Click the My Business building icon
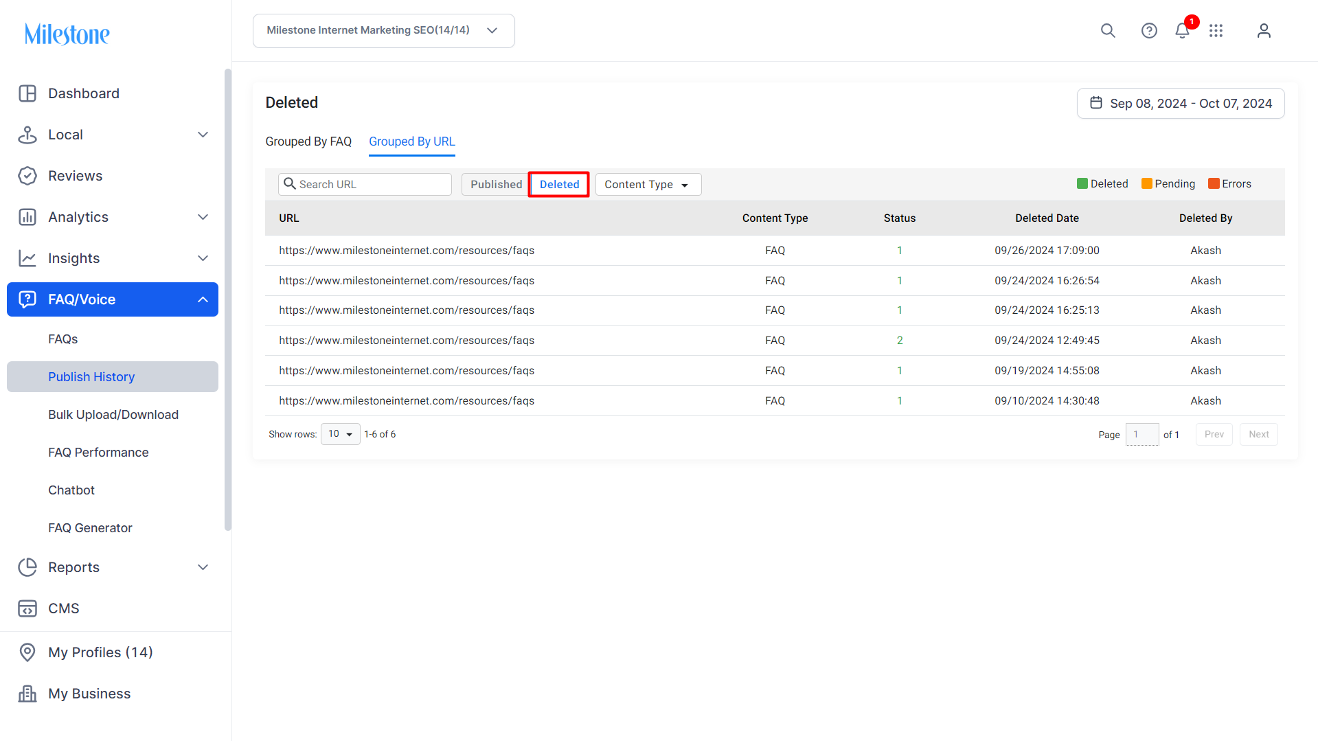The image size is (1318, 741). coord(27,694)
